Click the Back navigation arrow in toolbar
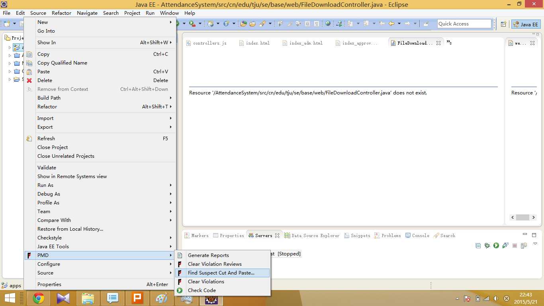This screenshot has width=544, height=306. point(391,24)
